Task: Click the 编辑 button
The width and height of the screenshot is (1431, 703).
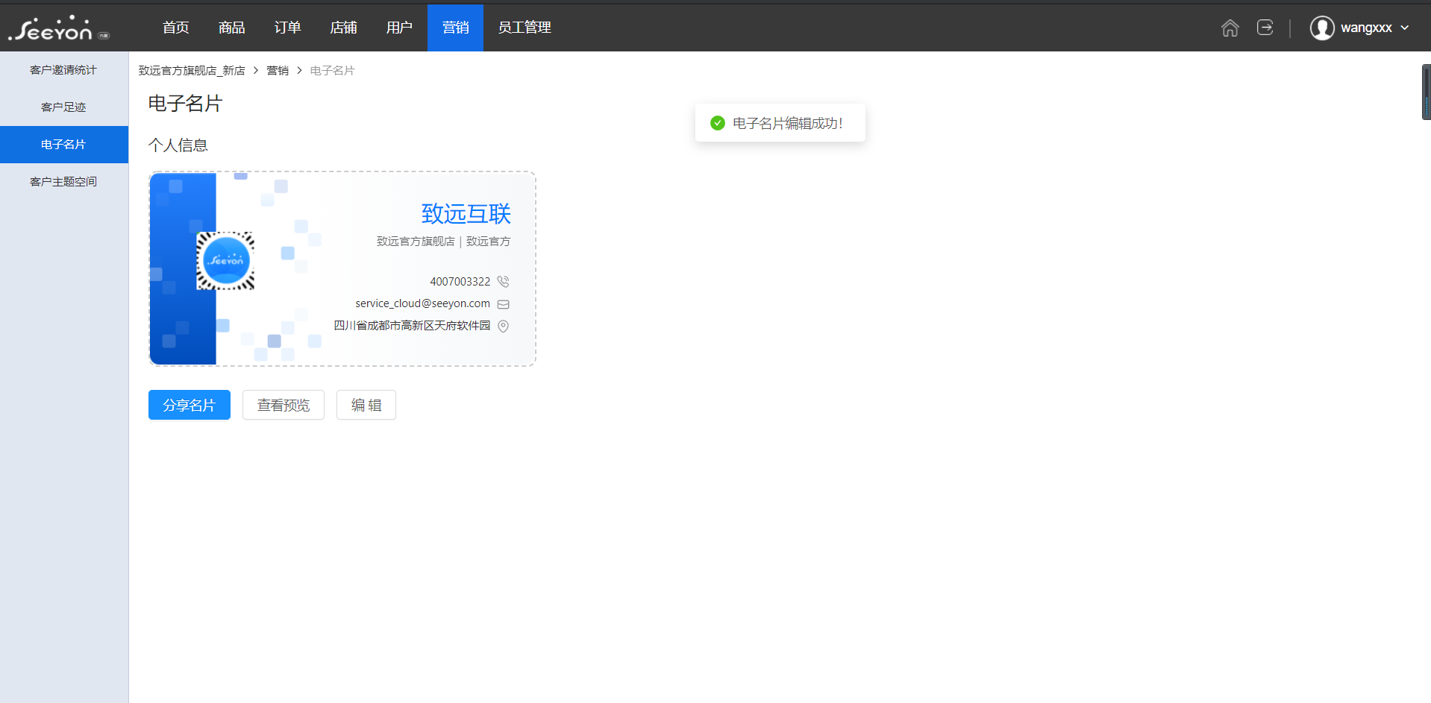Action: [x=366, y=405]
